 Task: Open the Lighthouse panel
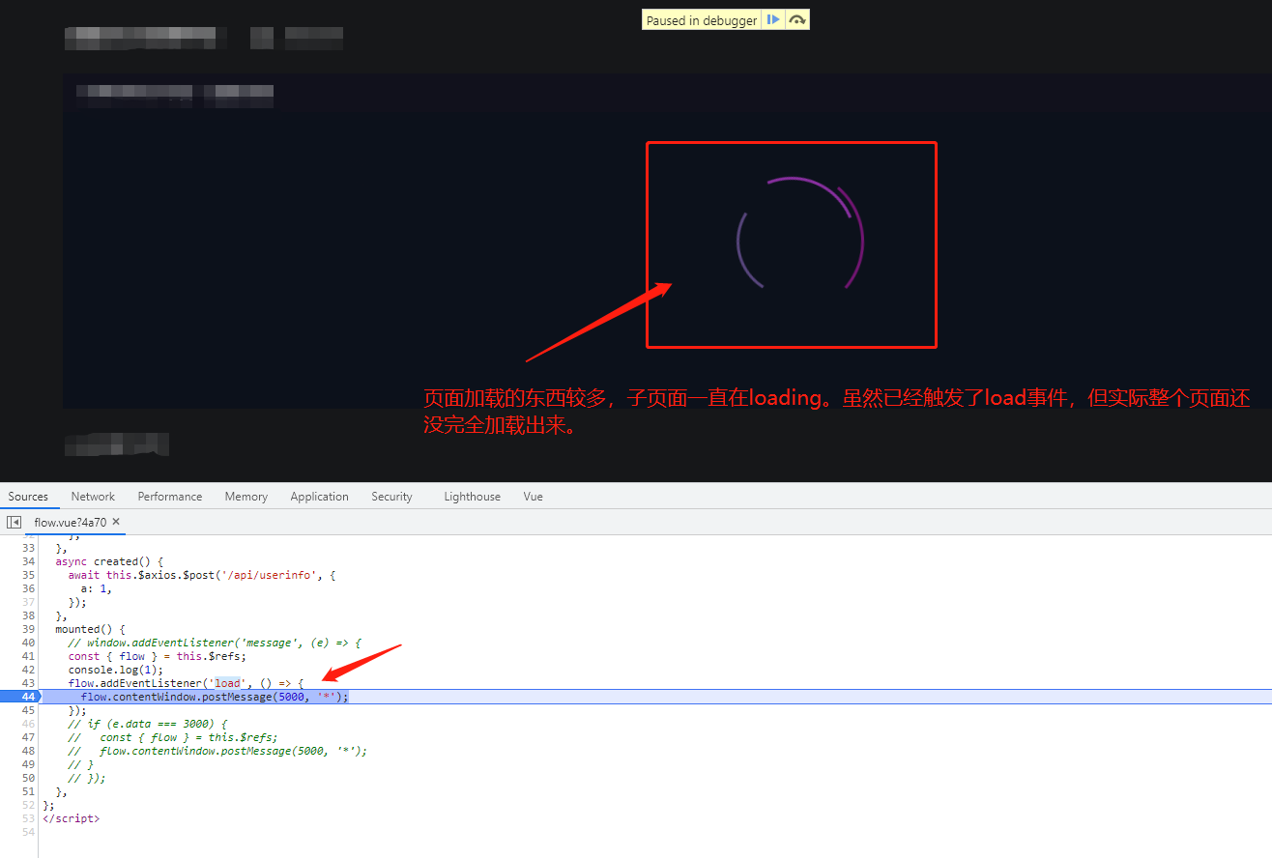coord(472,496)
